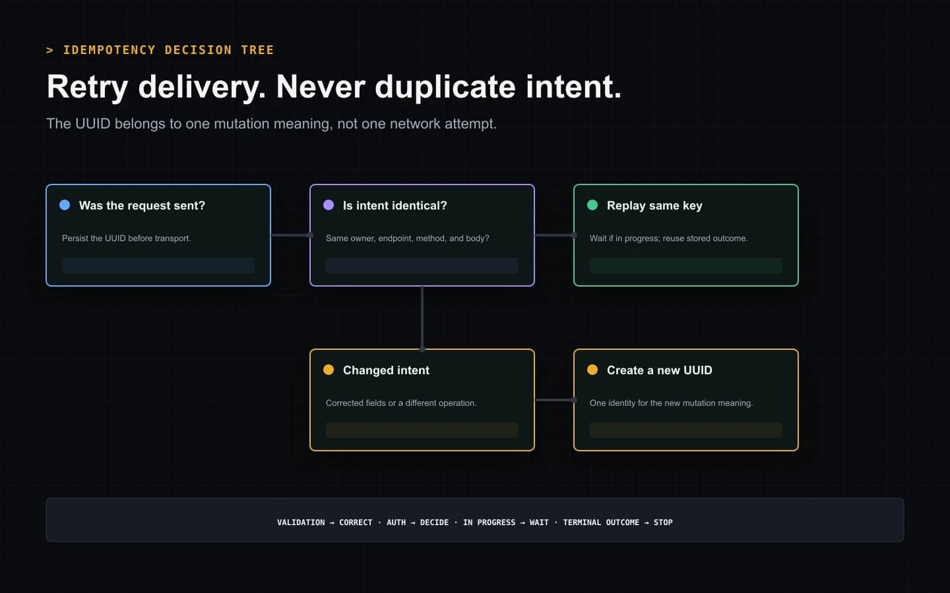Click the green bar in 'Replay same key' card

[x=686, y=266]
